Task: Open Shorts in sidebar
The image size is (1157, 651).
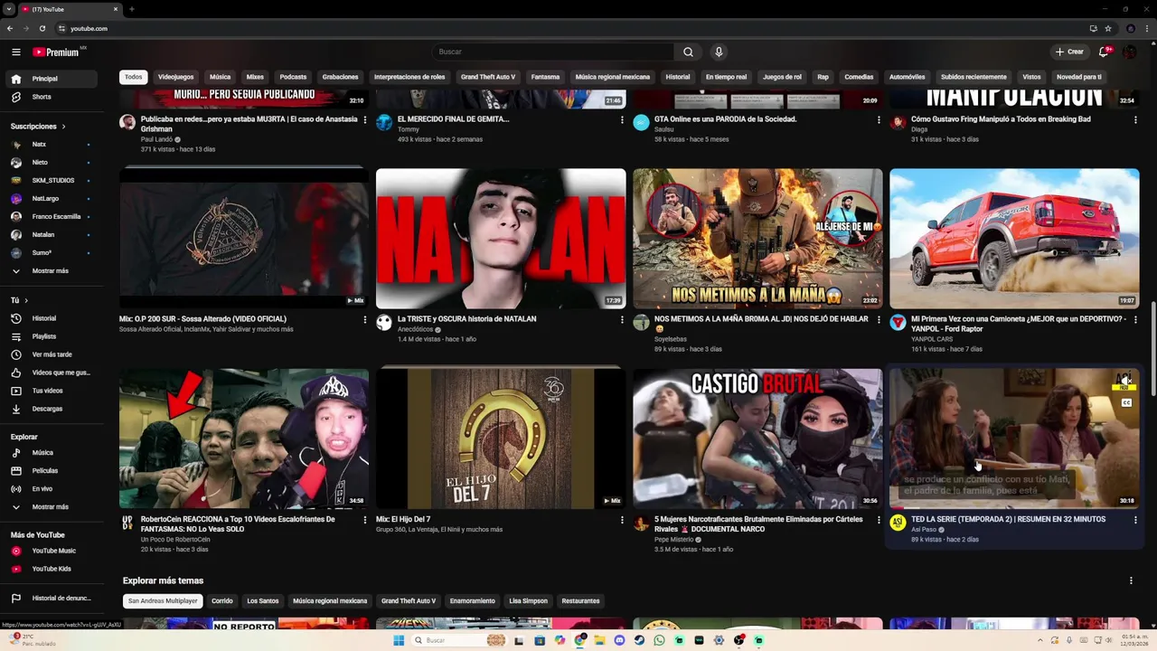Action: point(51,97)
